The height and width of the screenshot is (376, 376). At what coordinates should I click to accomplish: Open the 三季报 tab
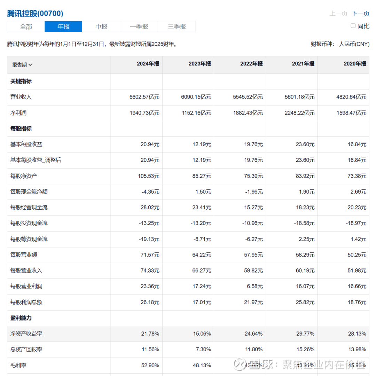click(x=177, y=26)
